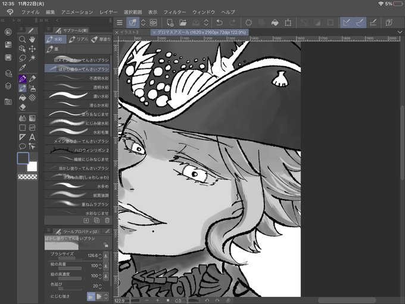Select the Lasso selection tool

pos(23,58)
